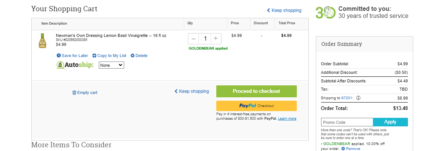Click the shipping info circle icon

tap(358, 98)
